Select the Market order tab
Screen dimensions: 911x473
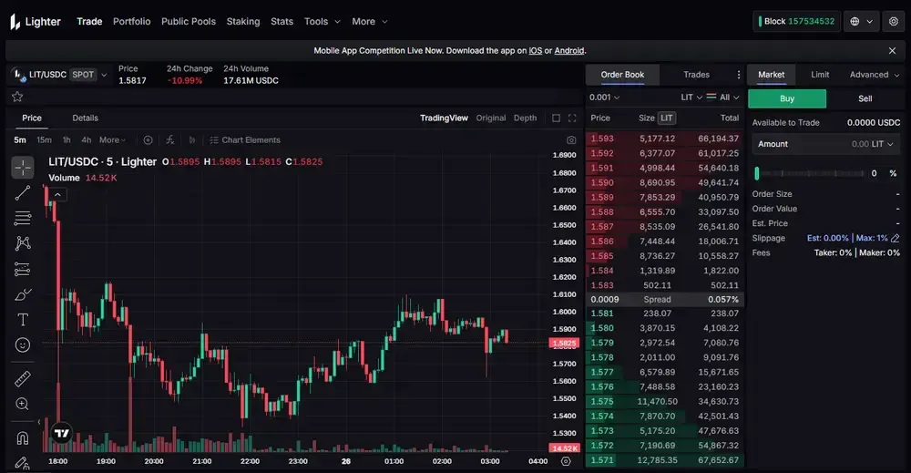point(771,75)
